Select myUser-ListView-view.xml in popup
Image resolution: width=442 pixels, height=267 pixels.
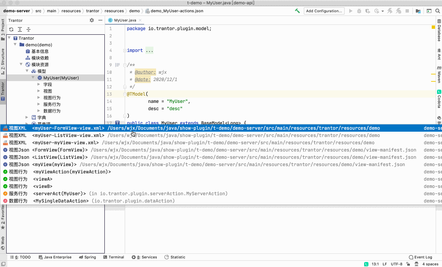click(221, 135)
